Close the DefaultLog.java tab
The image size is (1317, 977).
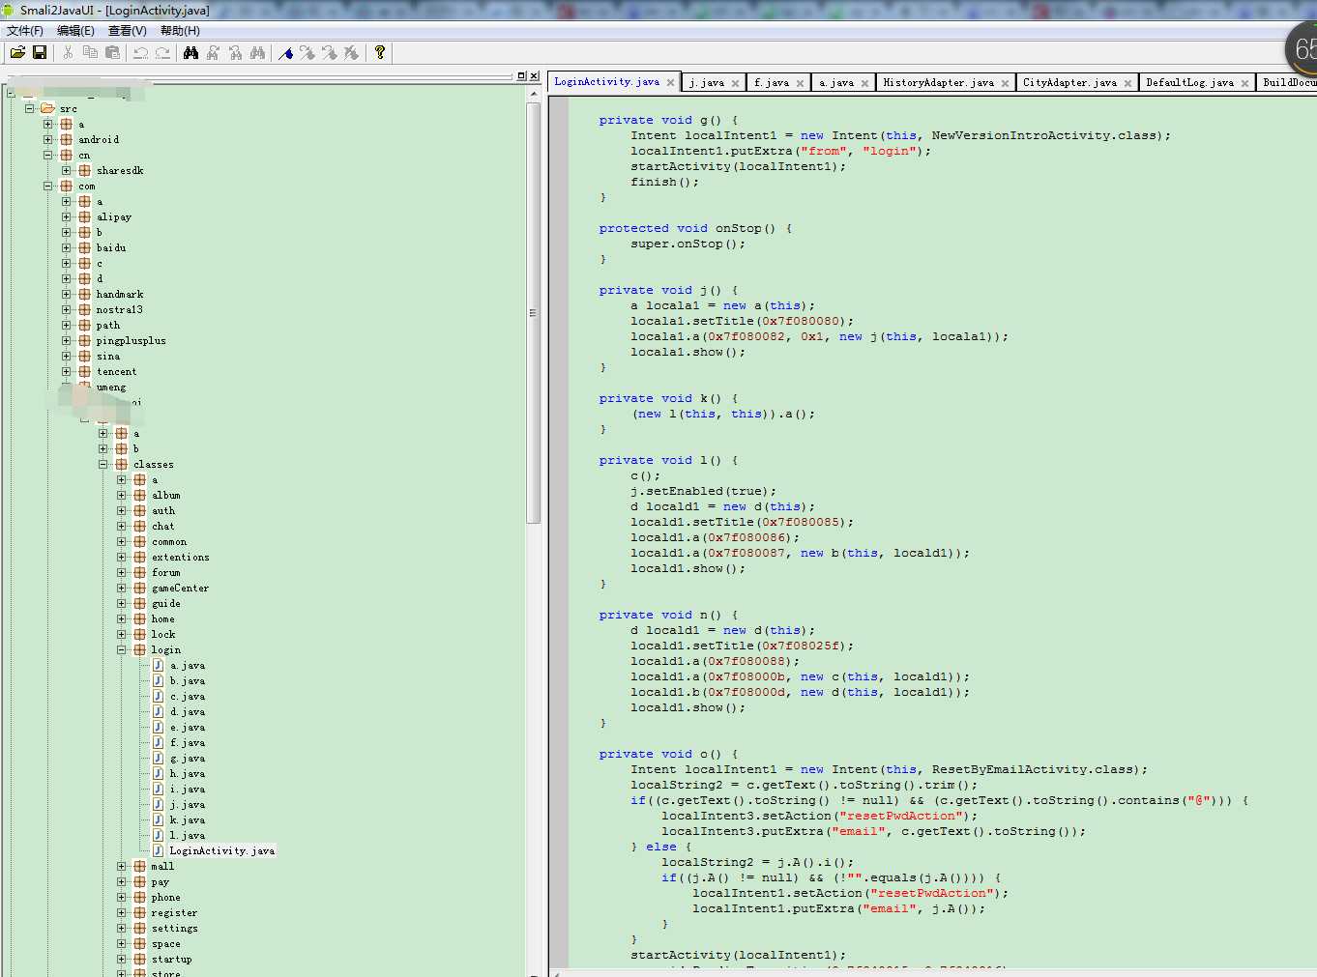(1245, 83)
